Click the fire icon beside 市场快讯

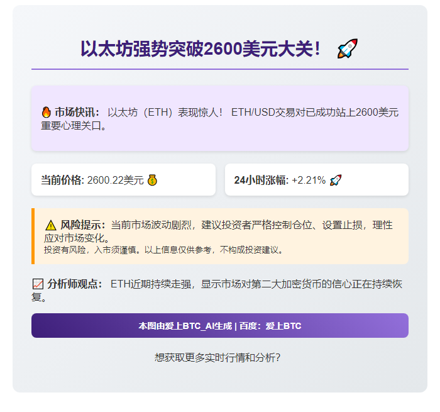47,112
